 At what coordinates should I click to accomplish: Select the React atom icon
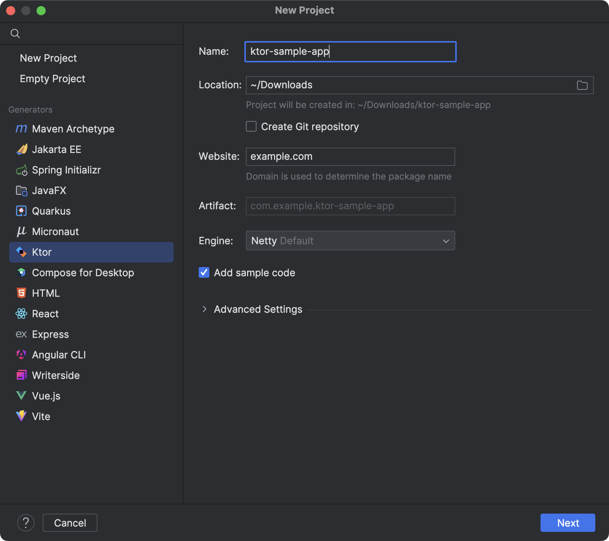21,314
